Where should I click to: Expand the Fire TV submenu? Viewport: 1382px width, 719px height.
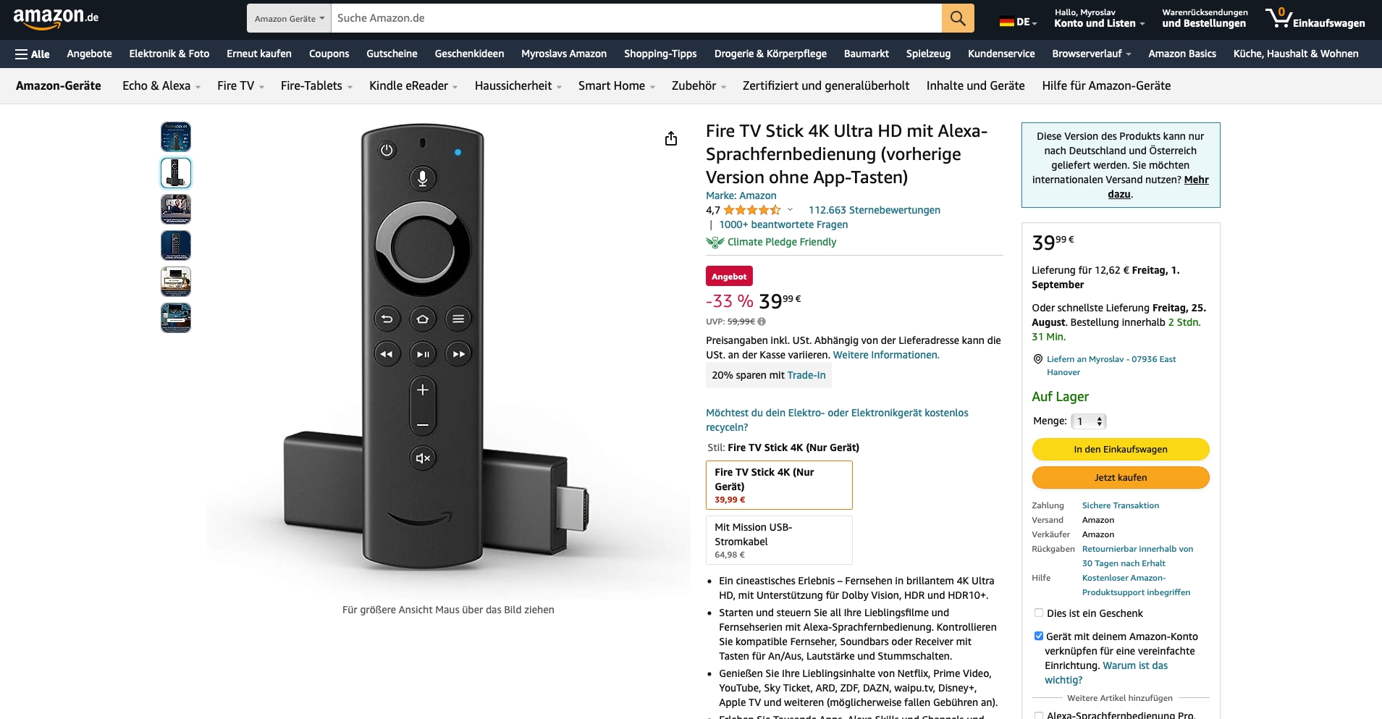tap(240, 85)
